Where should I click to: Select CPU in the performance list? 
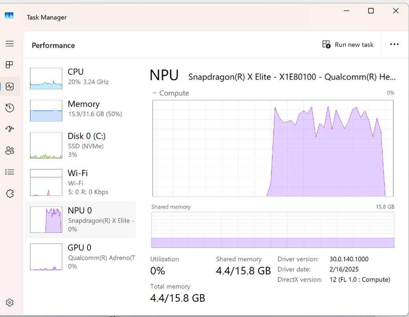point(81,77)
